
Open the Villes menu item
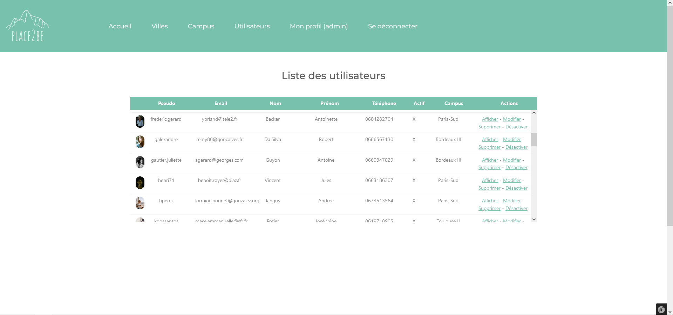(159, 26)
